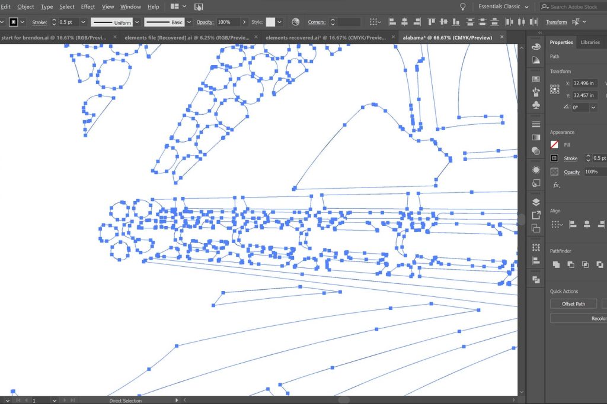Open the Essentials Classic workspace dropdown
This screenshot has width=607, height=404.
click(x=503, y=7)
